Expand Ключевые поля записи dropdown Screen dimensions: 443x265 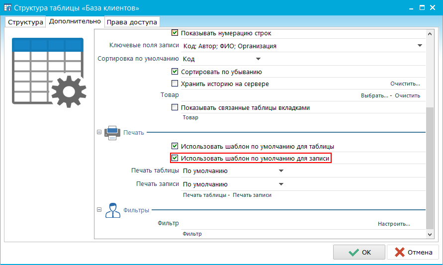coord(419,46)
